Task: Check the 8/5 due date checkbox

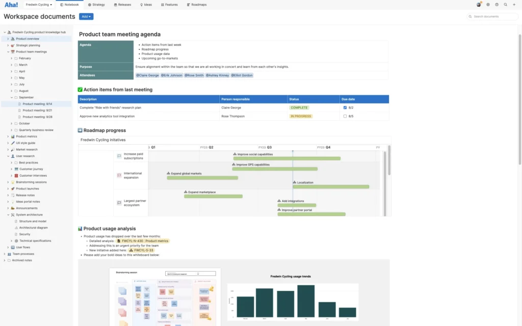Action: (345, 116)
